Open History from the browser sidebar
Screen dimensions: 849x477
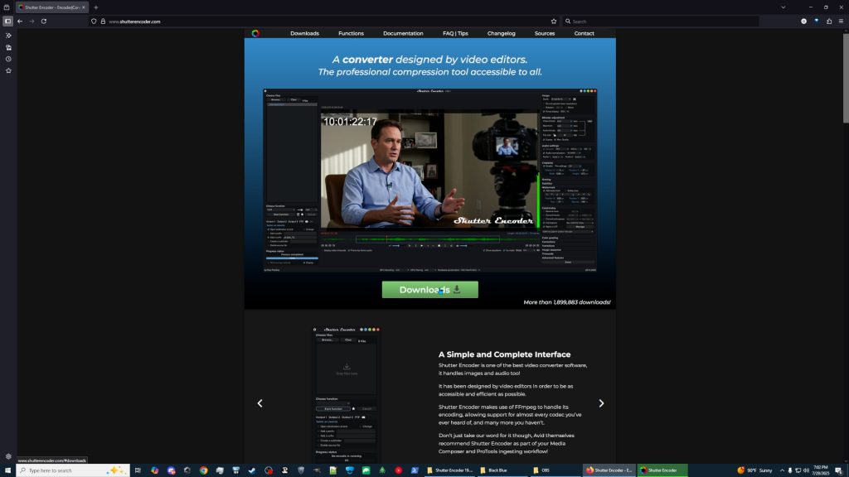(8, 59)
